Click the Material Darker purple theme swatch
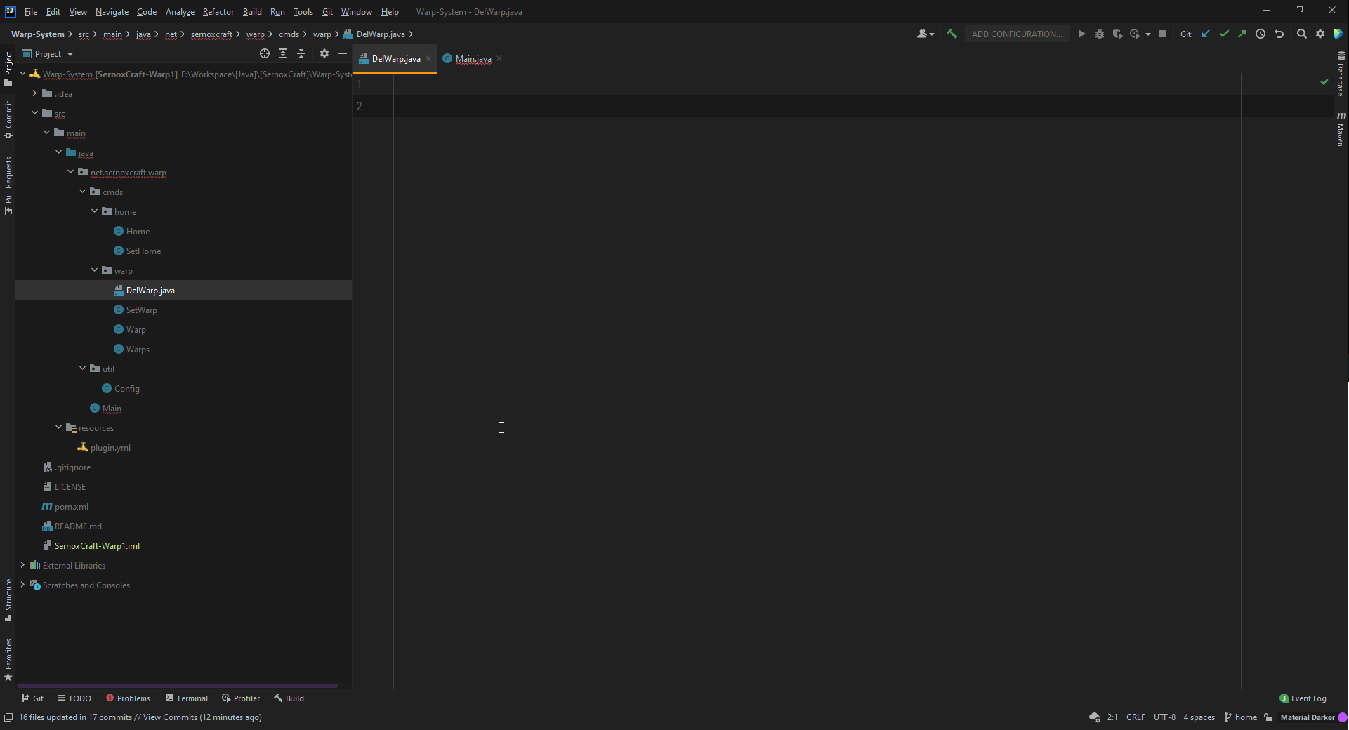Image resolution: width=1349 pixels, height=730 pixels. pyautogui.click(x=1342, y=717)
